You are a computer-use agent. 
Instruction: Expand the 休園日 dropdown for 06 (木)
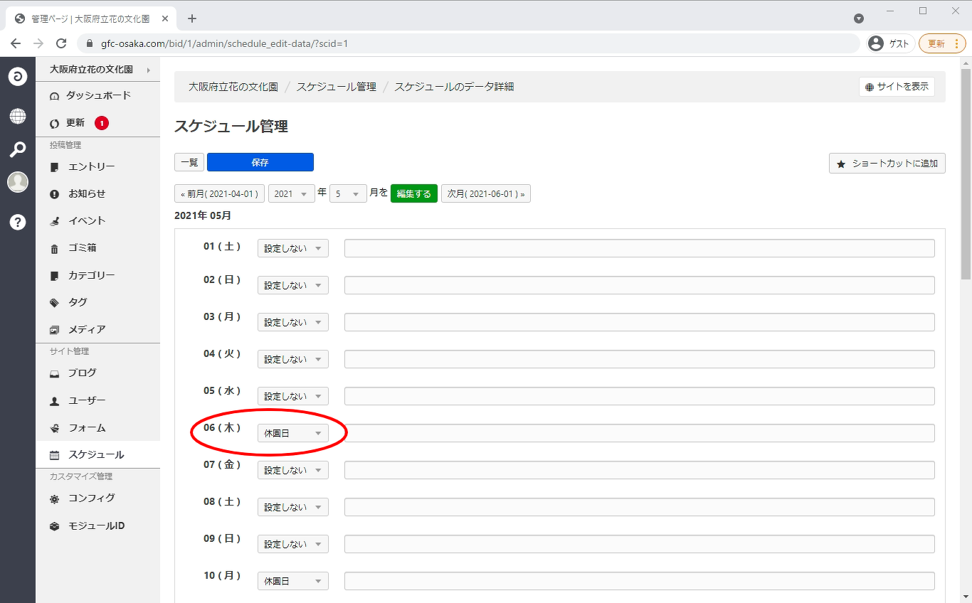pos(292,433)
